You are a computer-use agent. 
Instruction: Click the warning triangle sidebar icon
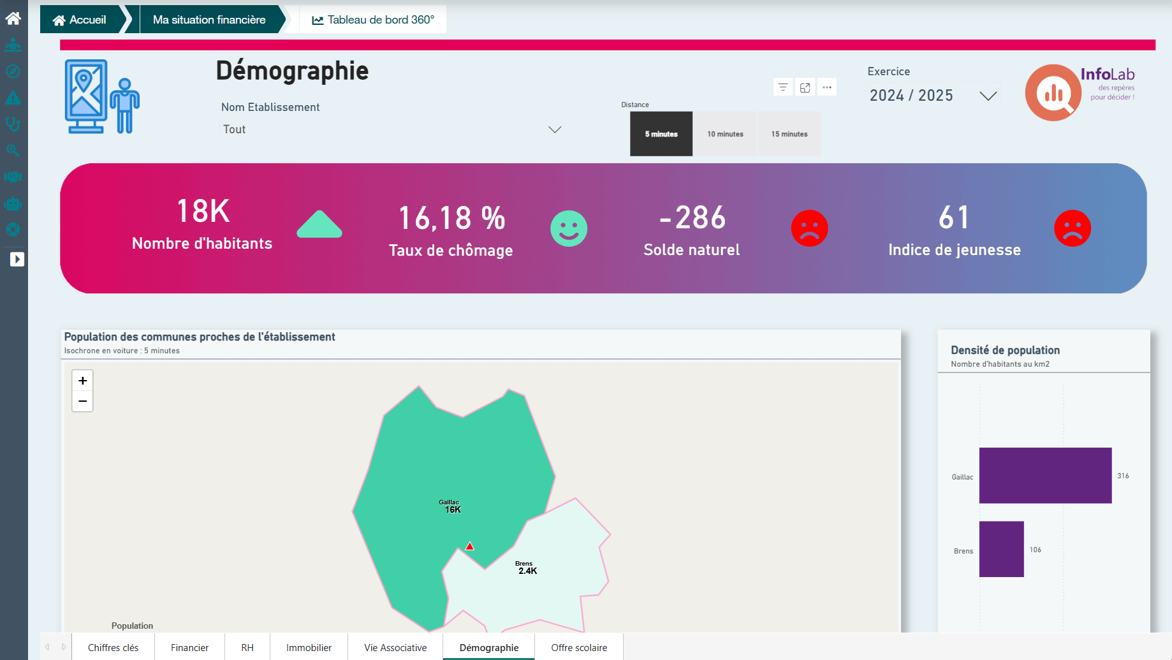(13, 98)
